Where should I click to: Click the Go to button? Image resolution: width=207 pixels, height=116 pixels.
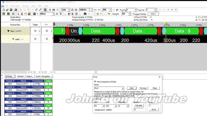click(154, 109)
